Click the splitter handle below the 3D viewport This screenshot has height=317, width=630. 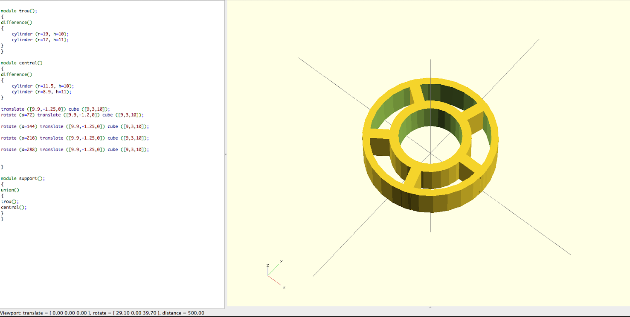coord(430,307)
